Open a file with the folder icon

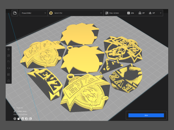[15, 13]
